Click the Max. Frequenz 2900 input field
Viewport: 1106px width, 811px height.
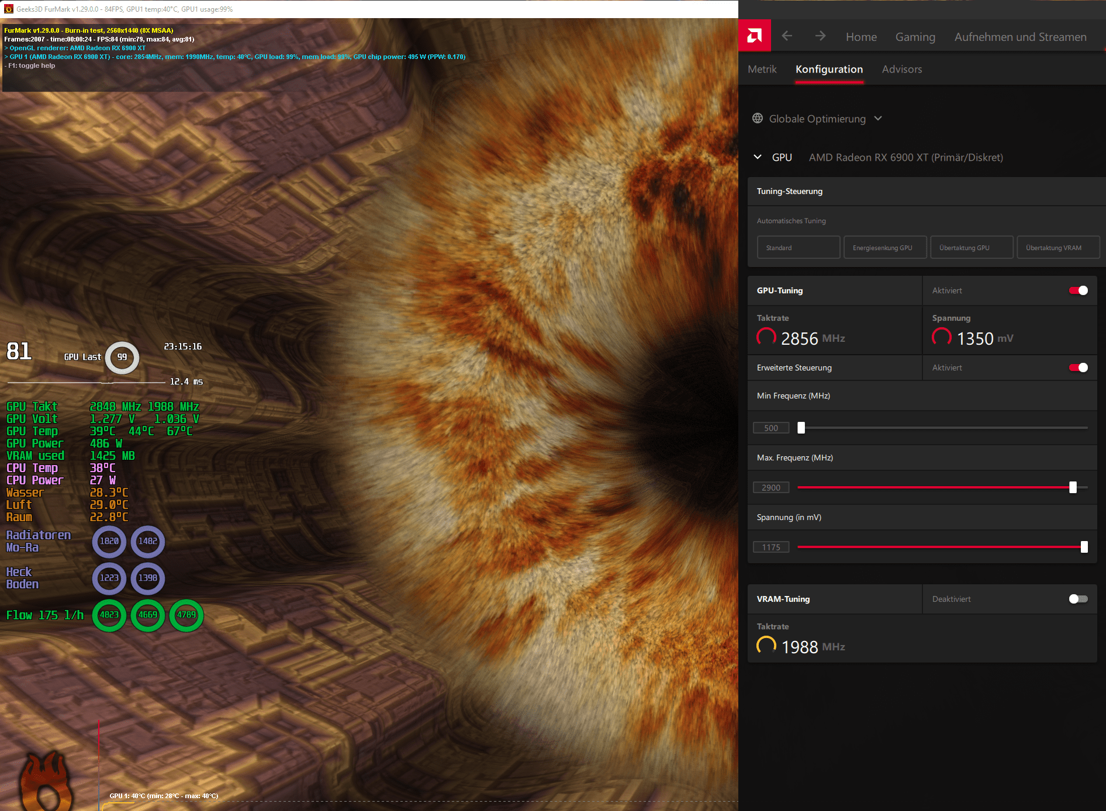pos(771,487)
